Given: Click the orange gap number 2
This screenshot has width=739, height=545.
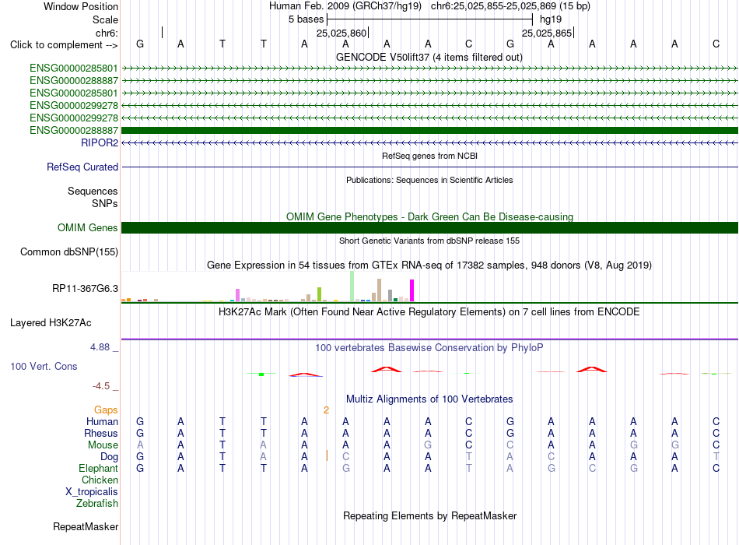Looking at the screenshot, I should point(326,410).
